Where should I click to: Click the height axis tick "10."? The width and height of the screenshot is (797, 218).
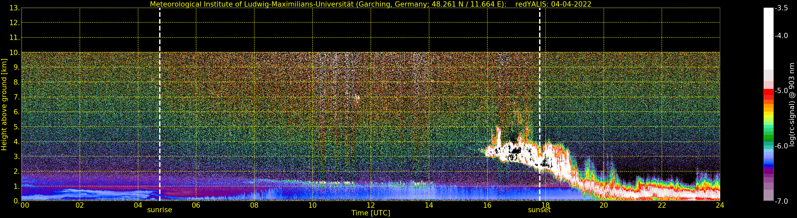coord(15,53)
